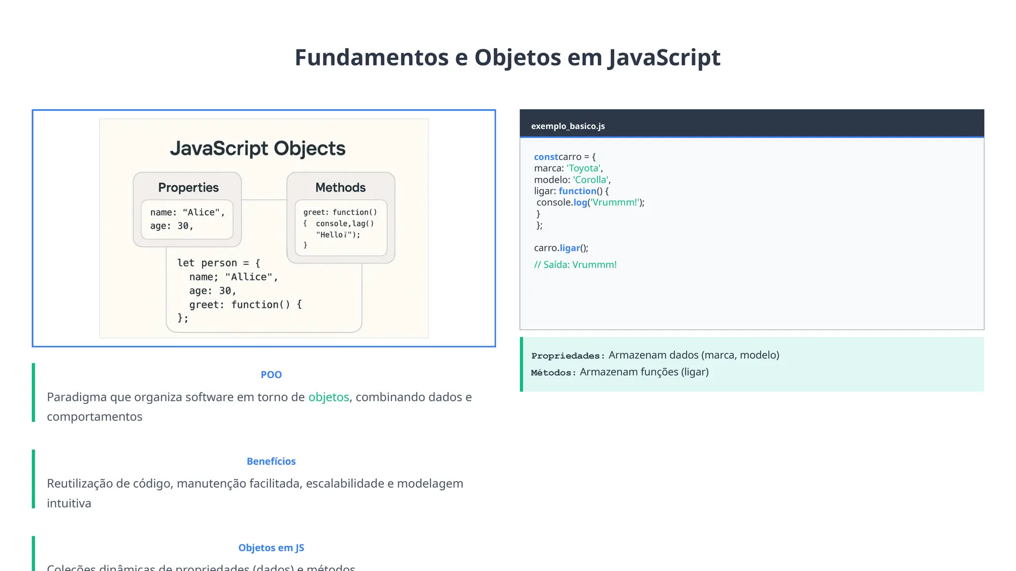Click the Methods box in the diagram
The height and width of the screenshot is (571, 1016).
tap(340, 217)
